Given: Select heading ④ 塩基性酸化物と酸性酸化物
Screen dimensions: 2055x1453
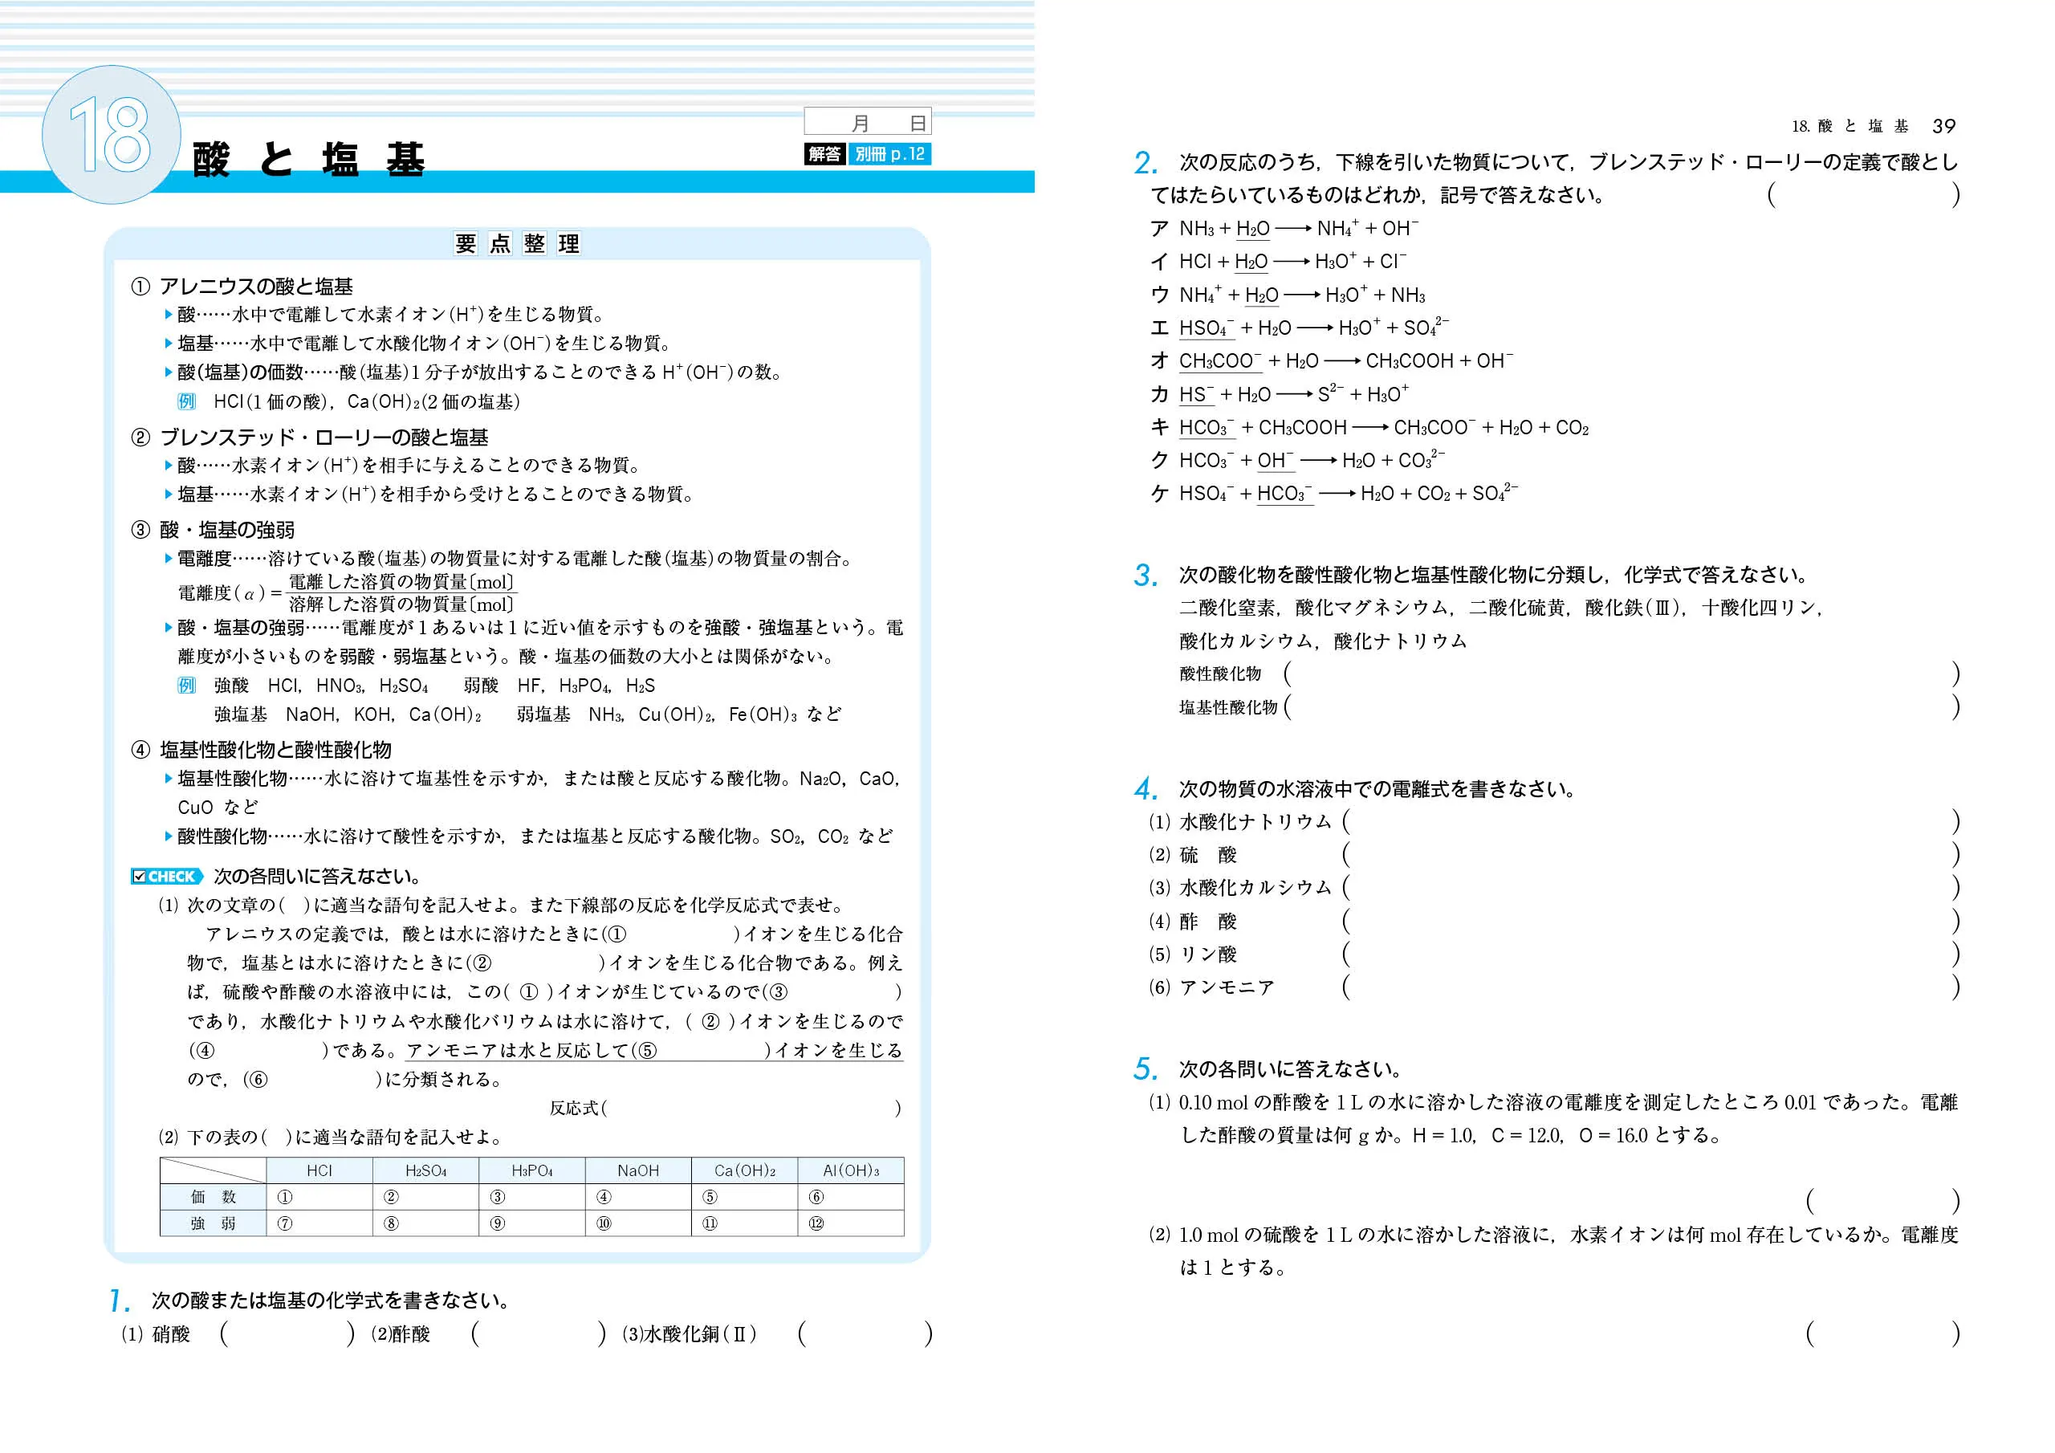Looking at the screenshot, I should click(262, 749).
